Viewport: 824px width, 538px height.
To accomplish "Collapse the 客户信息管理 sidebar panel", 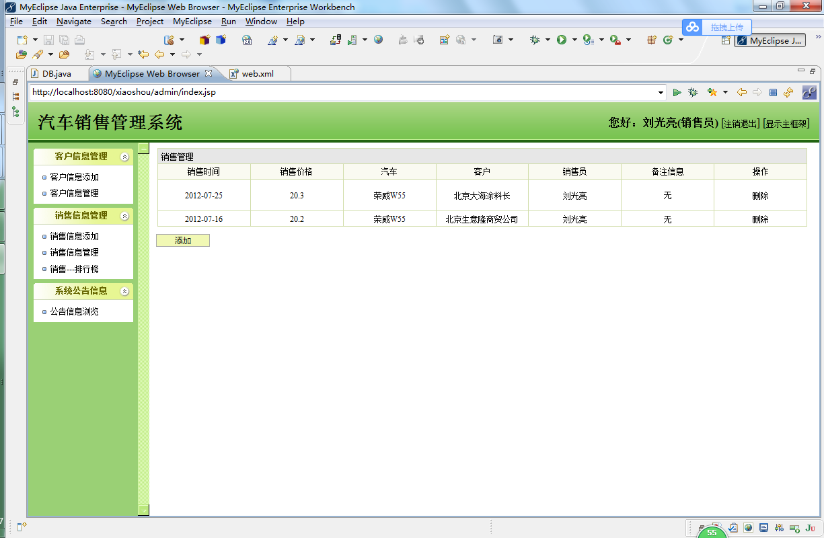I will 124,157.
